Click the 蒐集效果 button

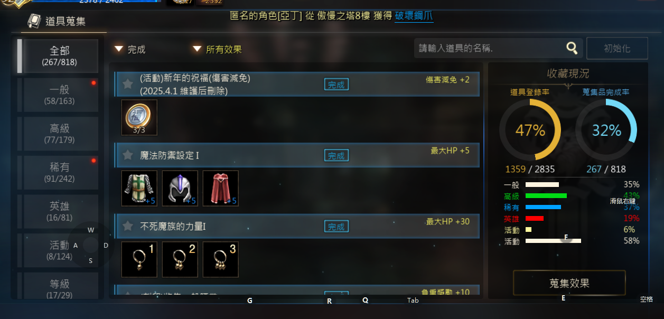point(569,283)
